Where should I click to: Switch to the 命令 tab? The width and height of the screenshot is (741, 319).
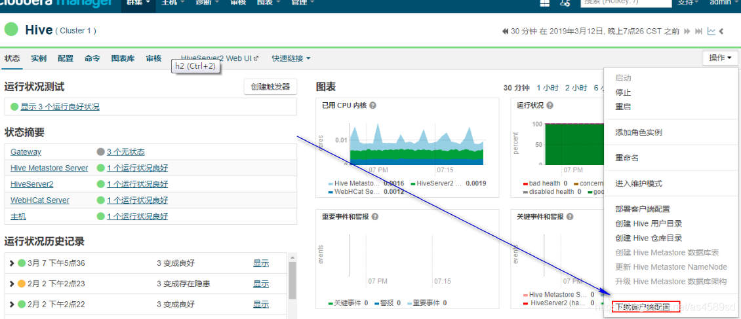point(92,58)
